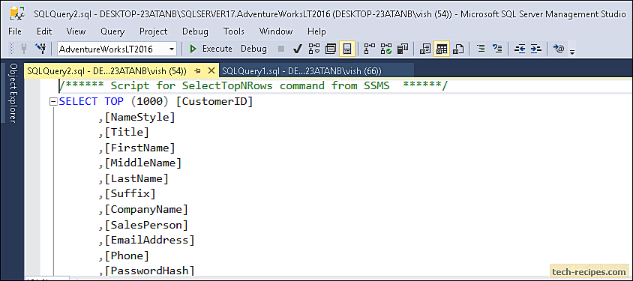Click the Execute button

[211, 49]
